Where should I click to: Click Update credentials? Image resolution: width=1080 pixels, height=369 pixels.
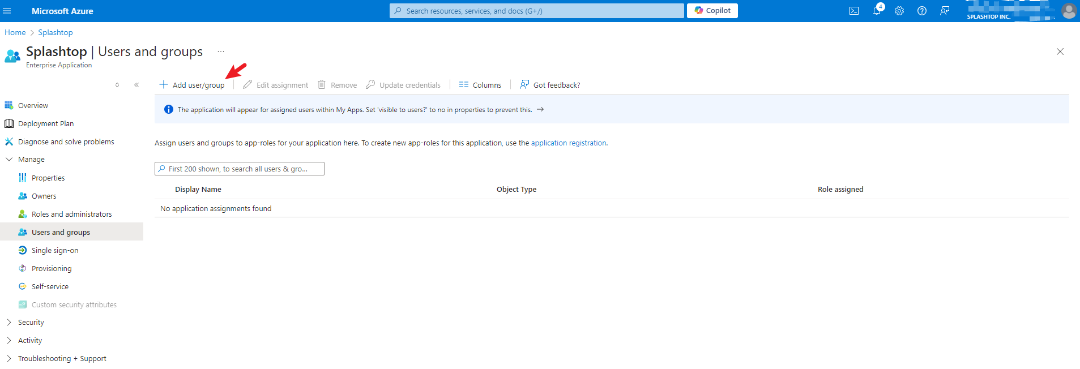403,85
